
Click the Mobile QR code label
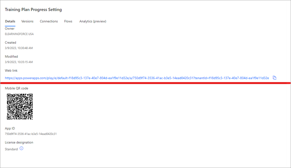pyautogui.click(x=16, y=88)
